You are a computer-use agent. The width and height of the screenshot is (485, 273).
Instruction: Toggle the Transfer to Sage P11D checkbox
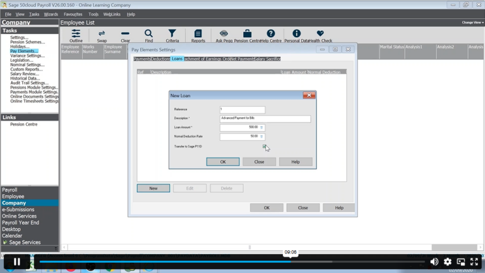point(265,146)
